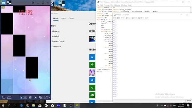192x108 pixels.
Task: Open the Windows Start menu
Action: (3, 105)
